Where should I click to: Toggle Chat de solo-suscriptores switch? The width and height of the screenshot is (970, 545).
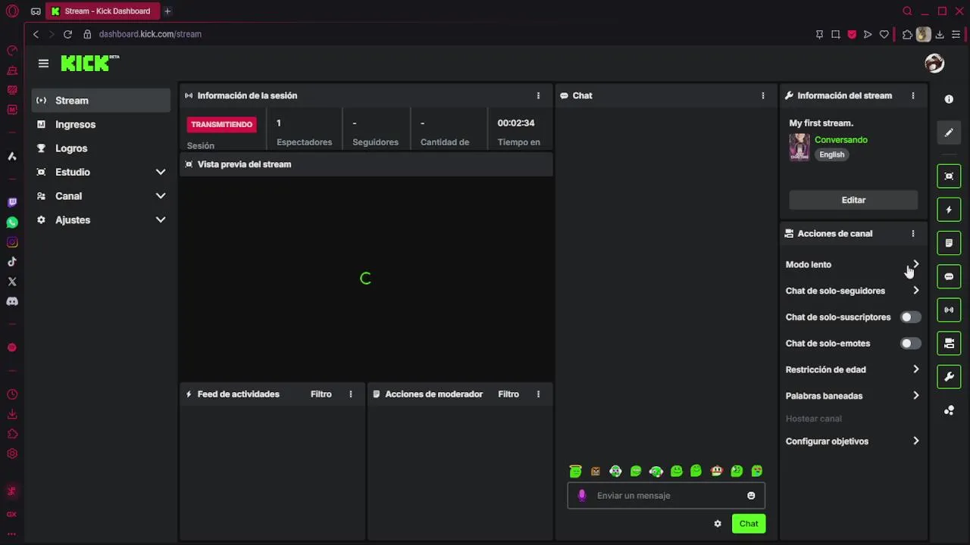tap(910, 317)
